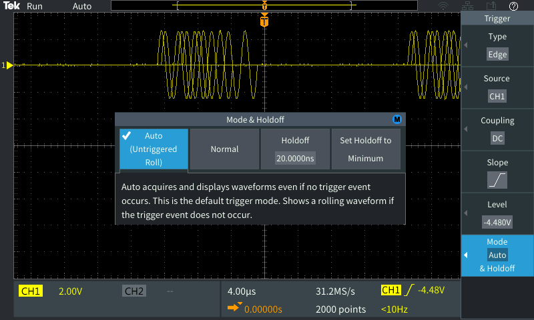Click the 2.00V vertical scale readout
Screen dimensions: 534x320
pyautogui.click(x=71, y=291)
